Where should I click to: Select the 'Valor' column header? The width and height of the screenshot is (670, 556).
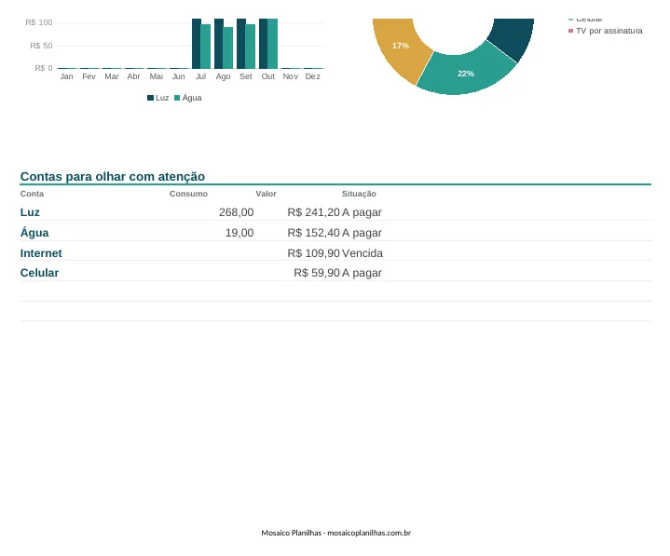266,194
